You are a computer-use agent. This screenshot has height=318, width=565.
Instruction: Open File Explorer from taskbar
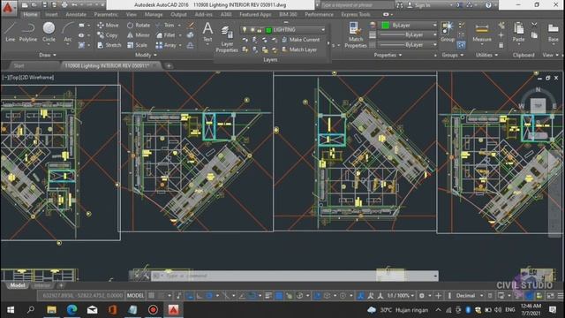pos(51,310)
